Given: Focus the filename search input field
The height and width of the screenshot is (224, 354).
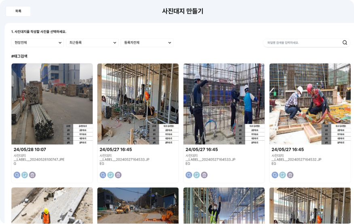Looking at the screenshot, I should coord(303,42).
